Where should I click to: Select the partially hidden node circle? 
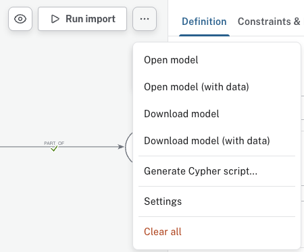(x=129, y=147)
